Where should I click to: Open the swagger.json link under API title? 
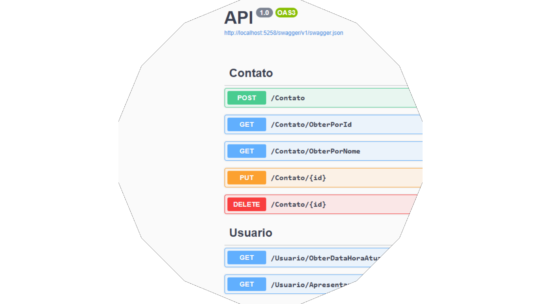click(284, 33)
